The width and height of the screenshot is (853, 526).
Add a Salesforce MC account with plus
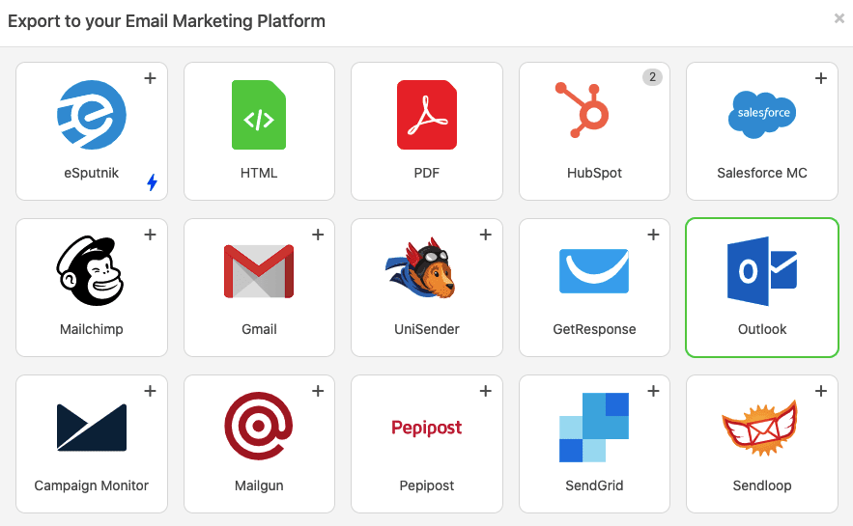821,78
